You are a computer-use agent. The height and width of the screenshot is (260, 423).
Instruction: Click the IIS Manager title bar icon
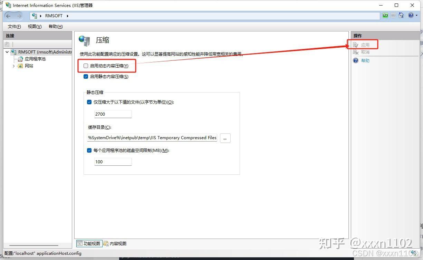point(8,5)
